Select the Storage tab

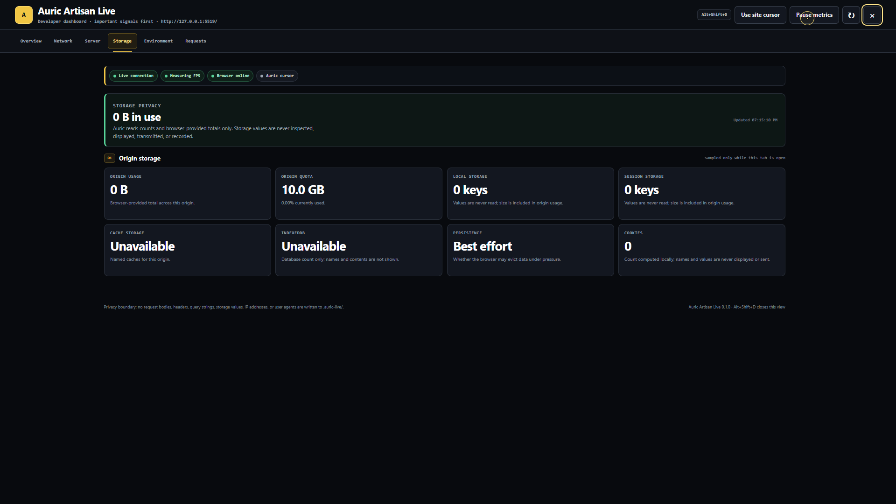122,41
